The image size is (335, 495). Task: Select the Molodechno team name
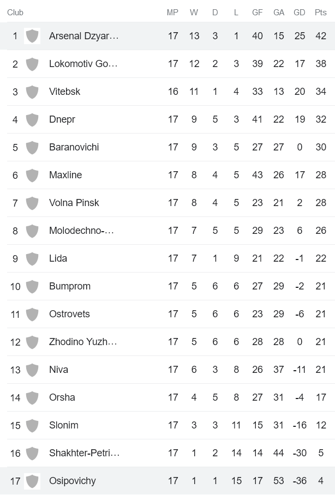81,231
